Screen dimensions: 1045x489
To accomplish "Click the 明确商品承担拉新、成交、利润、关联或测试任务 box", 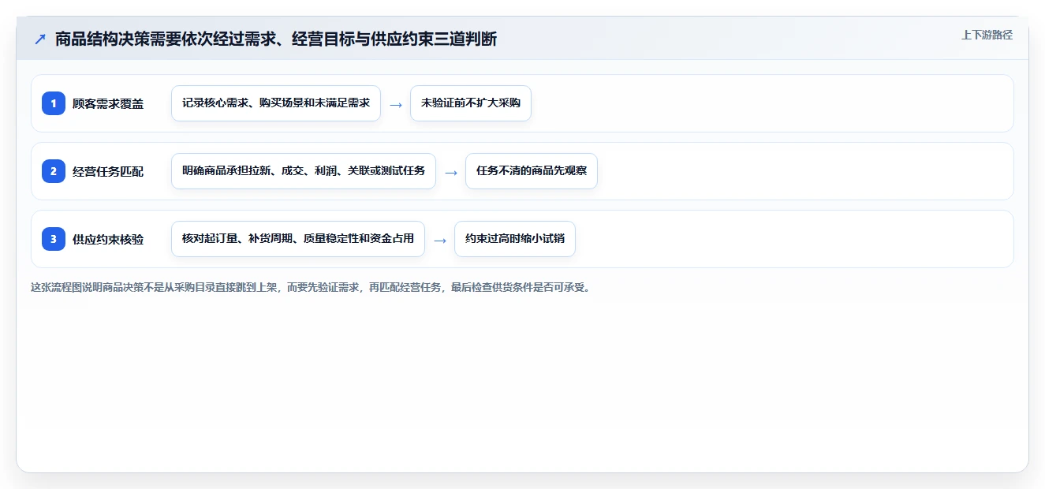I will tap(304, 171).
